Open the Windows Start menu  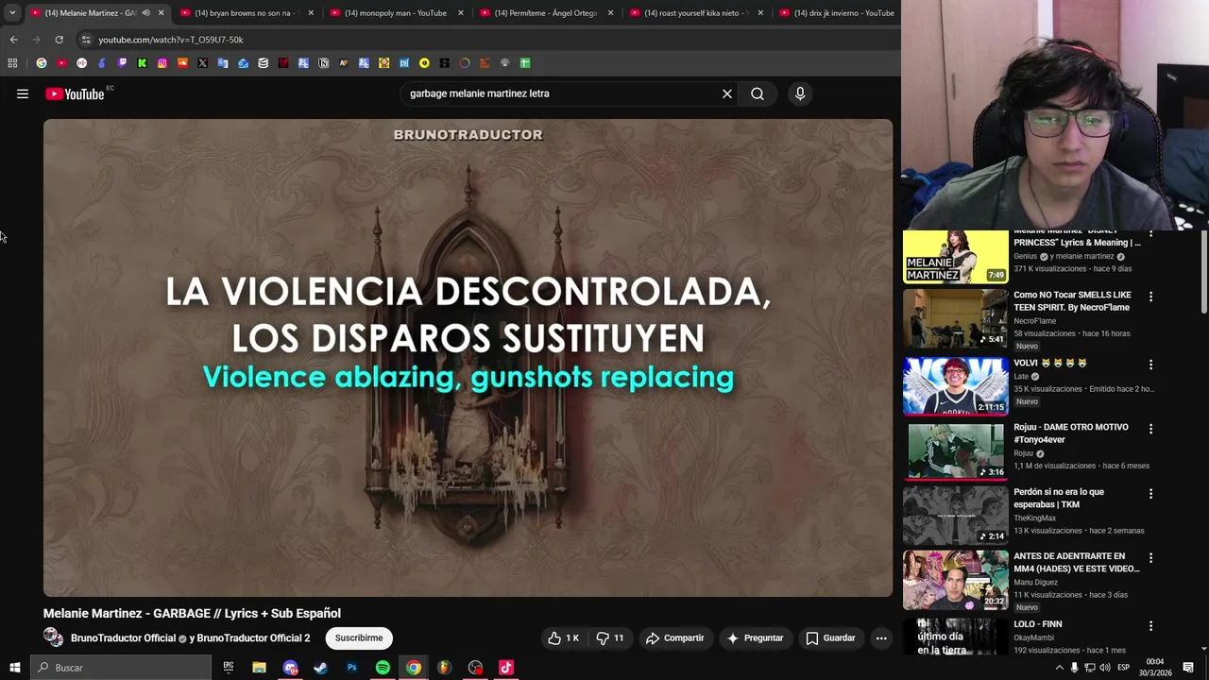(x=15, y=668)
